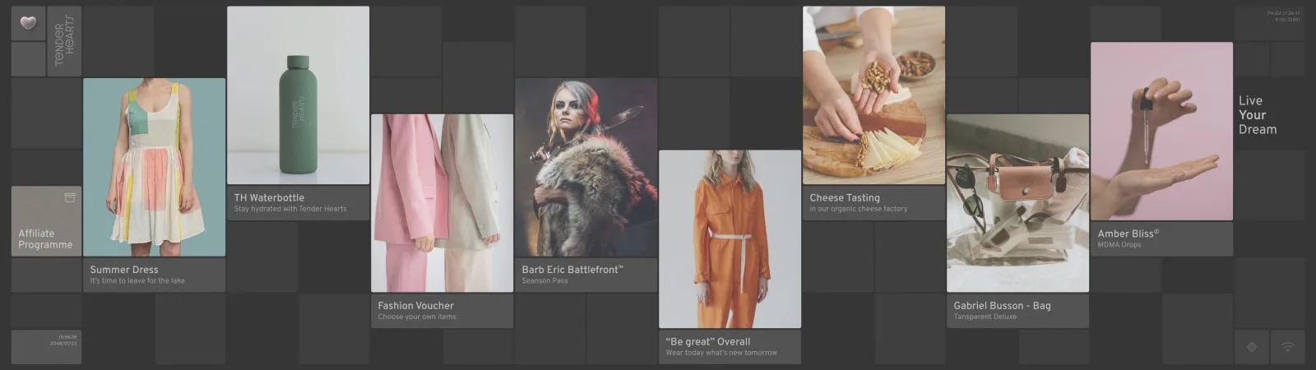Select the Gabriel Busson bag image
Image resolution: width=1316 pixels, height=370 pixels.
pyautogui.click(x=1017, y=203)
